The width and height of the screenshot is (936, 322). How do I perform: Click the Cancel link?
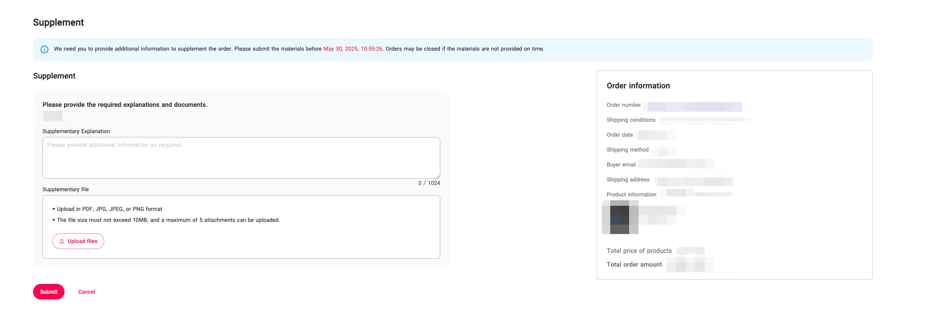pyautogui.click(x=87, y=292)
